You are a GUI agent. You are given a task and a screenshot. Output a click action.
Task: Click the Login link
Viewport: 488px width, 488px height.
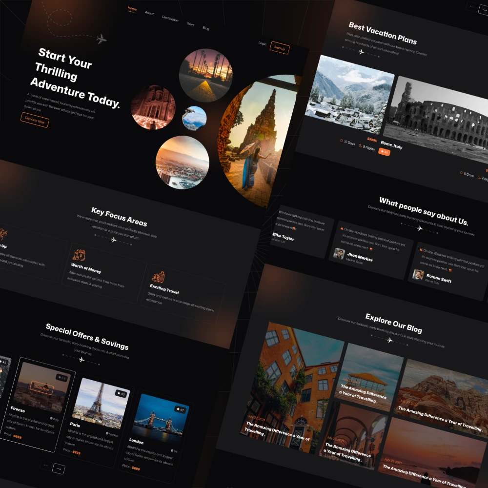click(262, 43)
